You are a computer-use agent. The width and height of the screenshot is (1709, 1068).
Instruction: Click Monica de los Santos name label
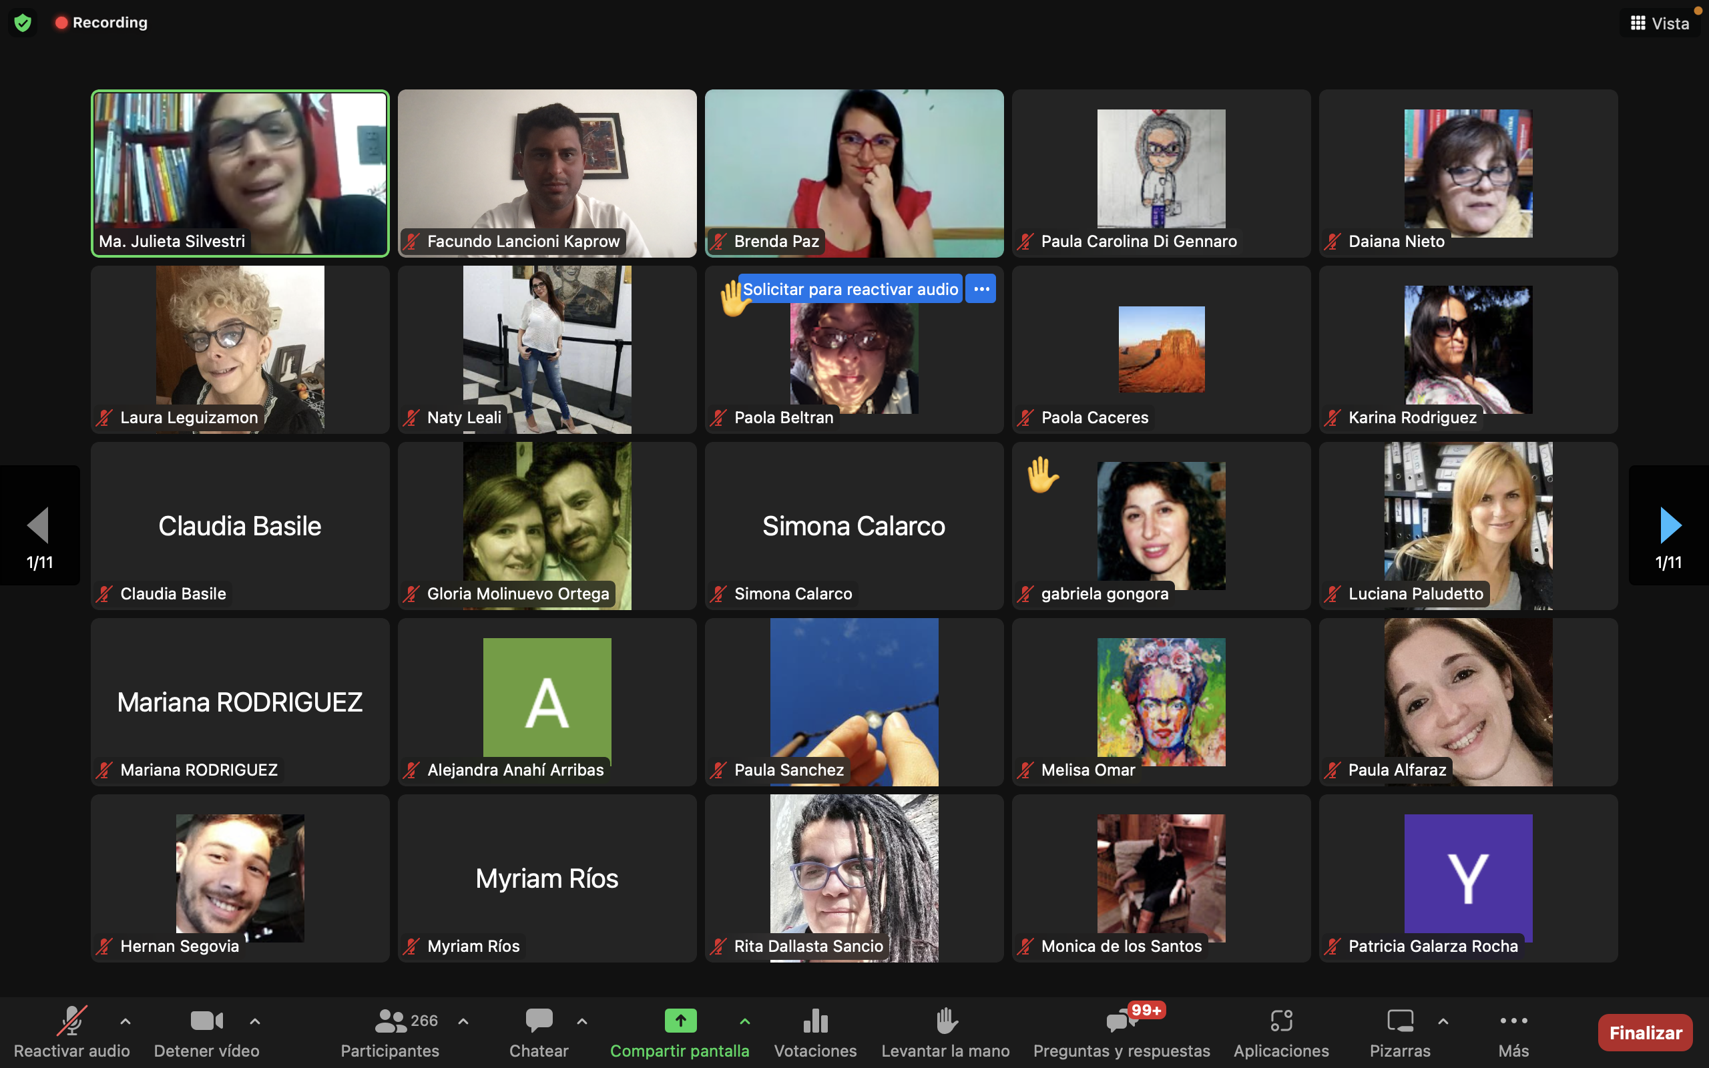1122,947
